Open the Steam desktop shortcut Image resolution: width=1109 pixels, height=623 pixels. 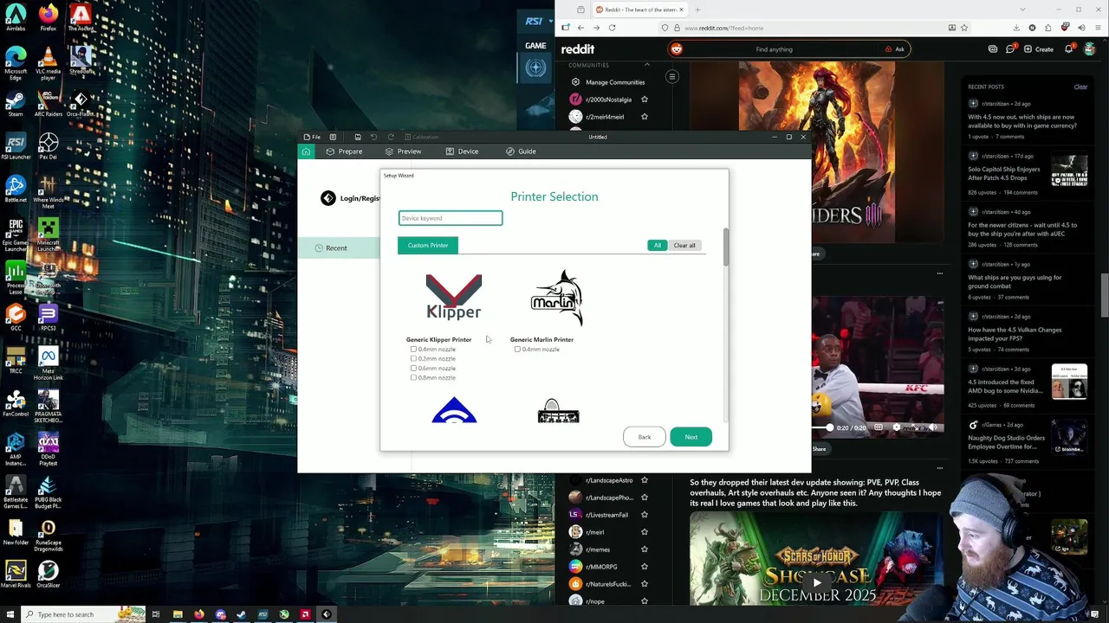click(x=16, y=103)
